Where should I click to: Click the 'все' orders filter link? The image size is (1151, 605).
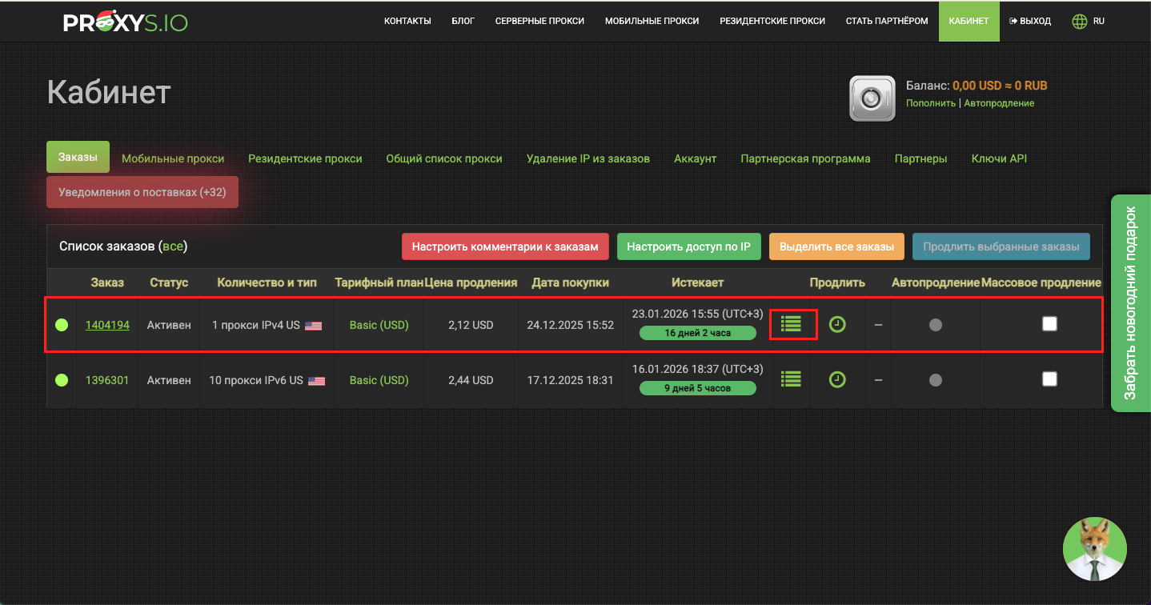(173, 246)
